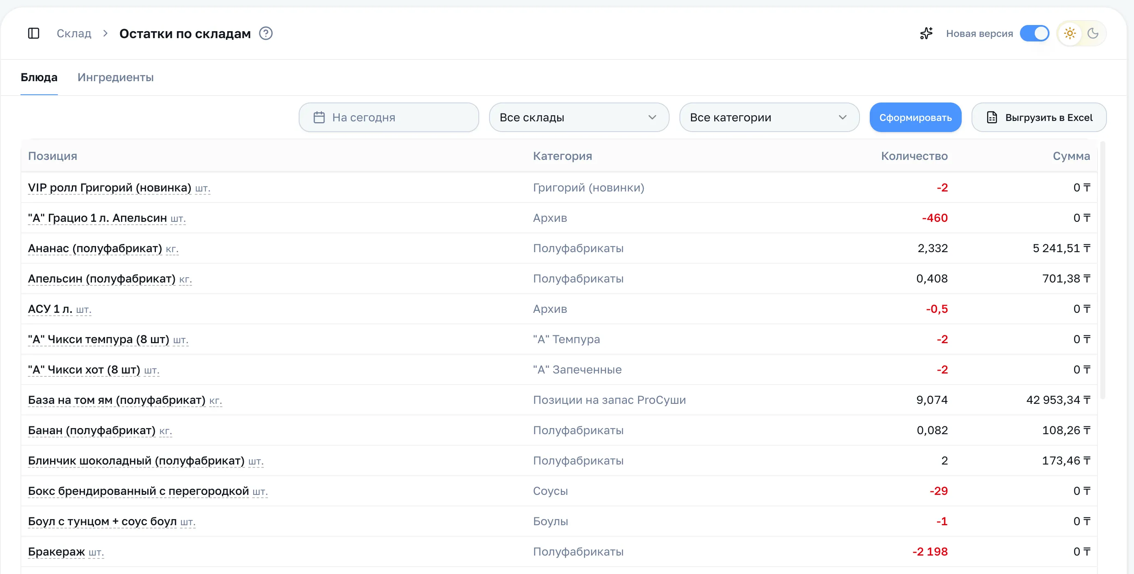1134x574 pixels.
Task: Open Боул с тунцом + соус боул
Action: pyautogui.click(x=102, y=522)
